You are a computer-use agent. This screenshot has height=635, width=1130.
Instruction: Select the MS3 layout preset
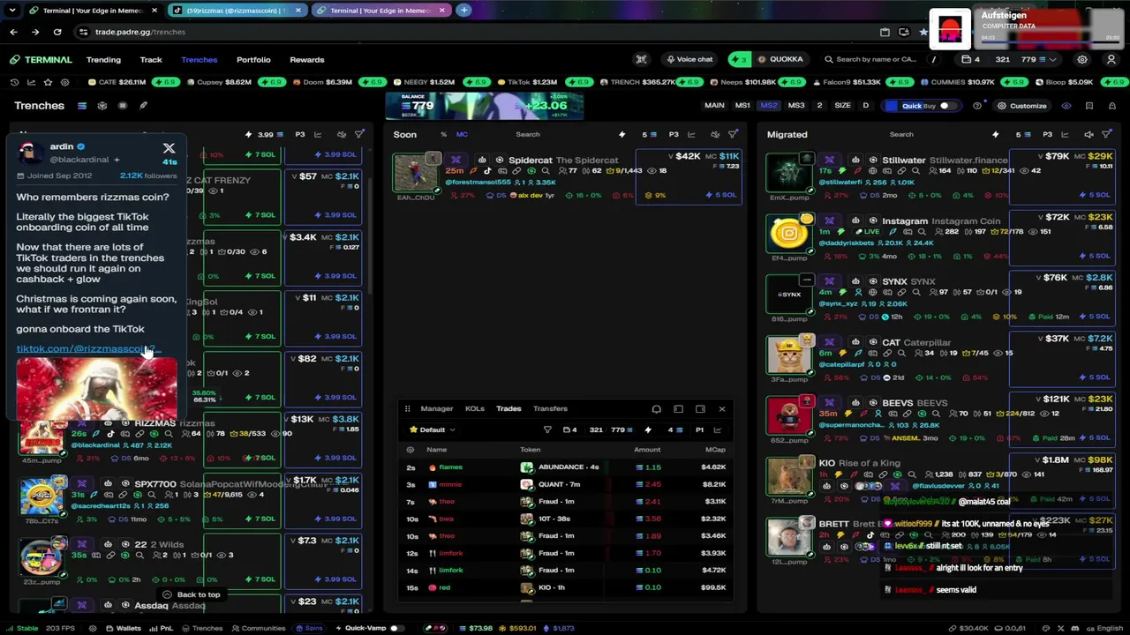796,106
